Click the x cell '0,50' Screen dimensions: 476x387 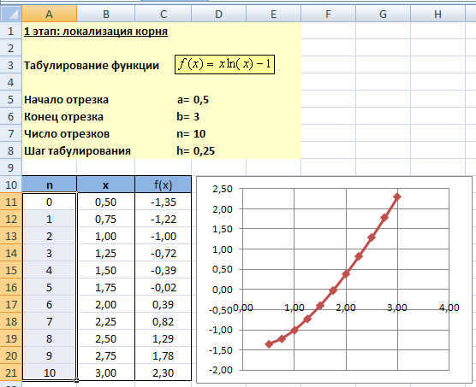coord(105,202)
